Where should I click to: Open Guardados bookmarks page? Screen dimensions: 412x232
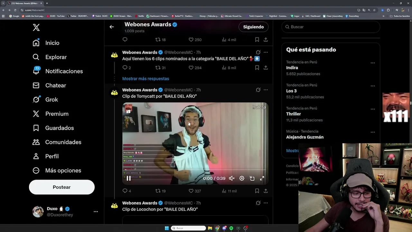[53, 128]
